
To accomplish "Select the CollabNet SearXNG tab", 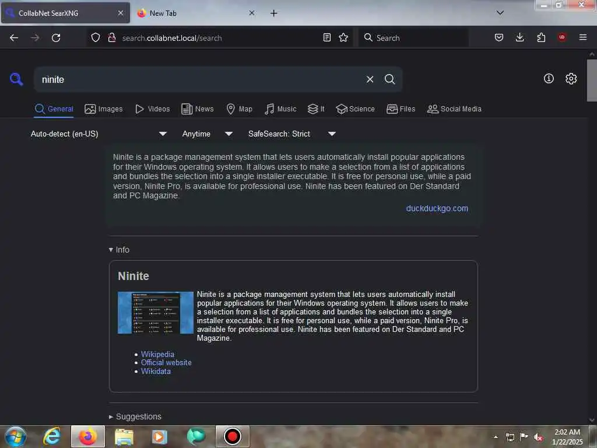I will [x=65, y=13].
